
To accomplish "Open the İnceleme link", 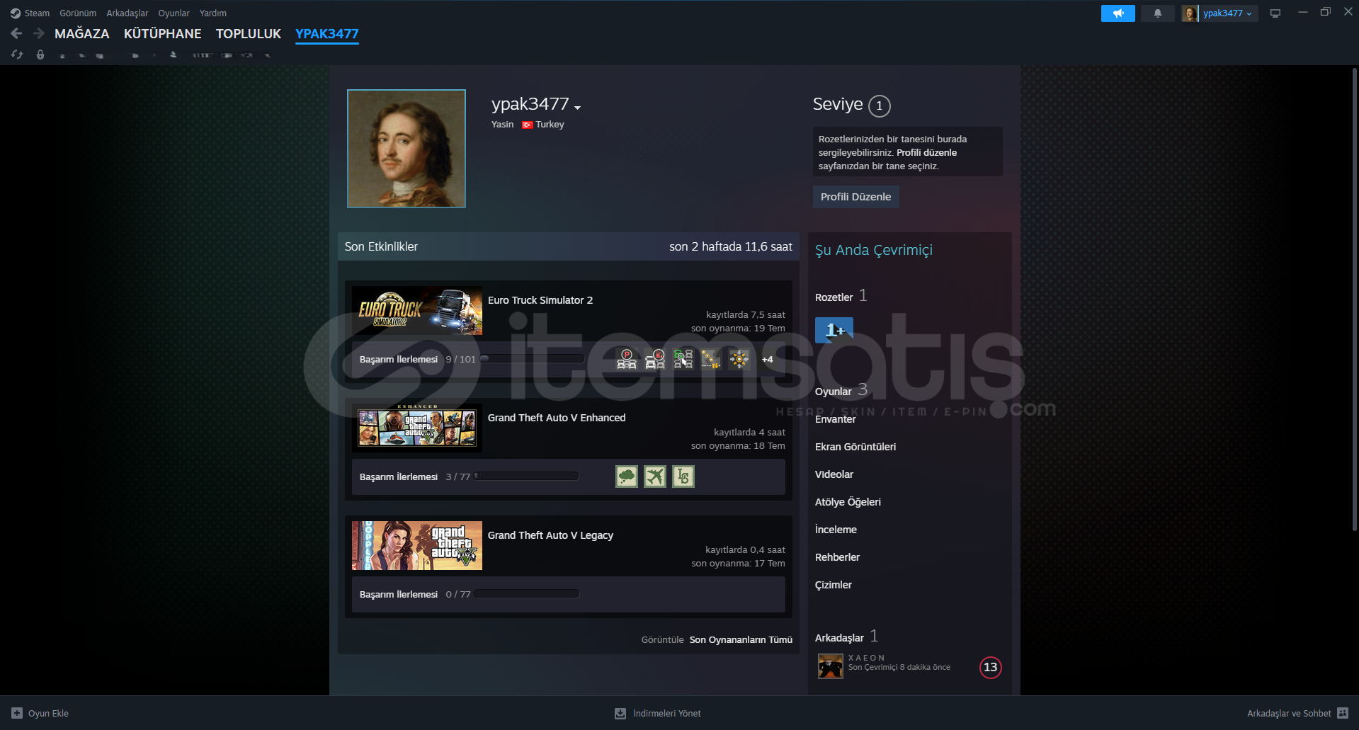I will [x=836, y=530].
